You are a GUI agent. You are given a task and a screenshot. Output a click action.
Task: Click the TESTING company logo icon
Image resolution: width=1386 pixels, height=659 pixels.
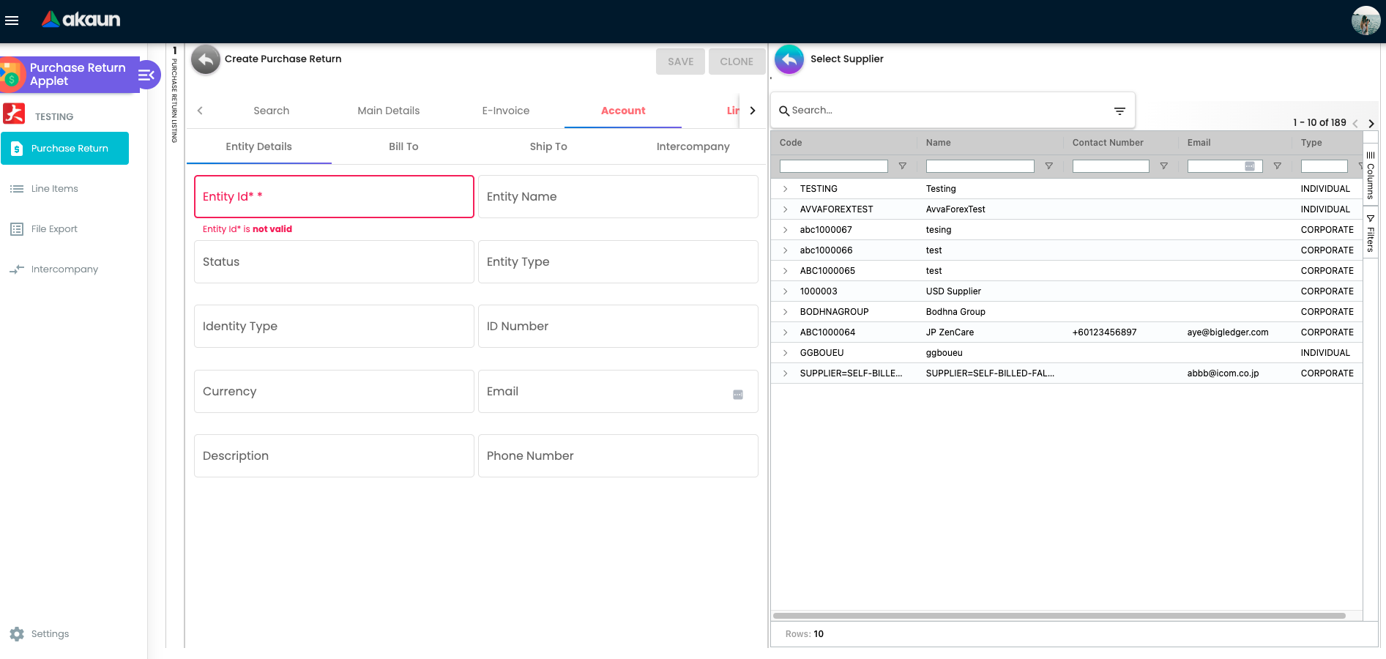point(14,114)
